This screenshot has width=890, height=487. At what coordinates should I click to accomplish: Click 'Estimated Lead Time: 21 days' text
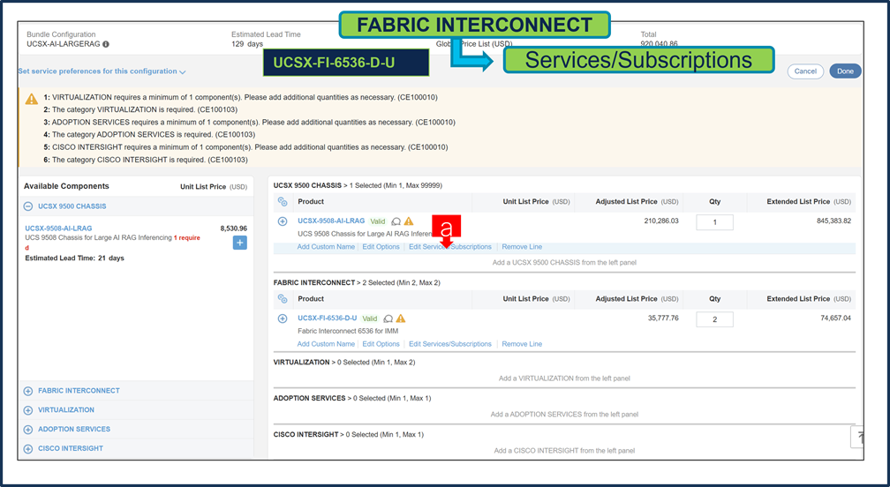click(74, 258)
